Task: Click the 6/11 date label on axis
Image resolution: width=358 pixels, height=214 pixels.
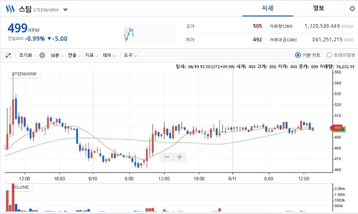Action: [x=233, y=179]
